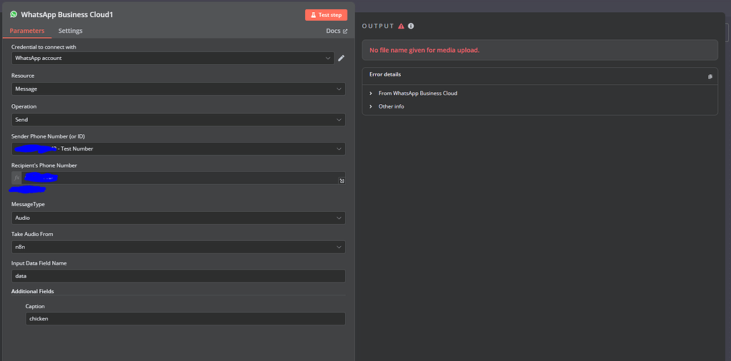Run the node with Test step button
Viewport: 731px width, 361px height.
click(326, 15)
